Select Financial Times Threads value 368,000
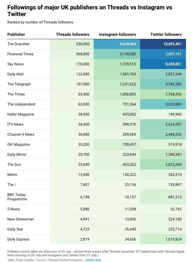195x263 pixels. tap(83, 54)
